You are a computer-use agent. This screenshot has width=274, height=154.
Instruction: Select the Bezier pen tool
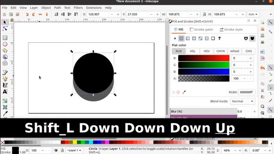tap(5, 72)
